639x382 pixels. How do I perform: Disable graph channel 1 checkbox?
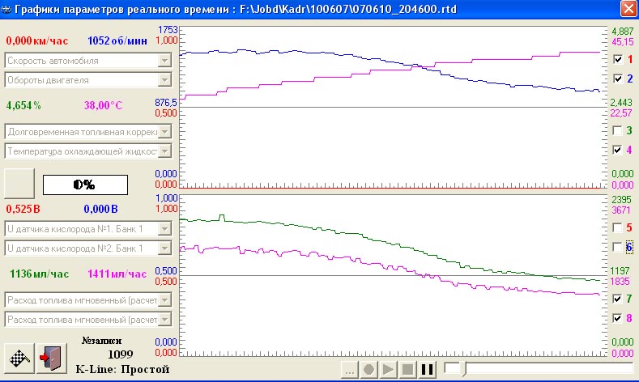[x=618, y=60]
